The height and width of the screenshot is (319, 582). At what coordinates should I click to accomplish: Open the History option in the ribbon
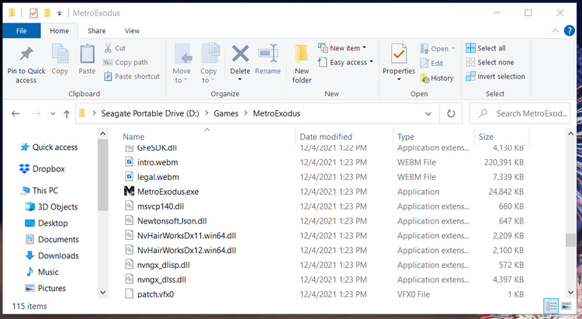pyautogui.click(x=438, y=78)
